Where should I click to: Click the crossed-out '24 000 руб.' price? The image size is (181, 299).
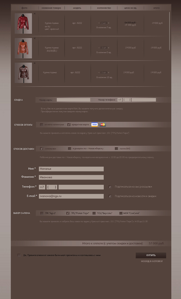point(130,23)
